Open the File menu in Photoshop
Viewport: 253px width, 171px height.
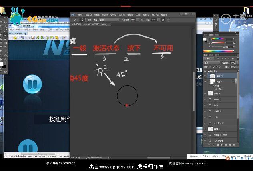click(80, 15)
